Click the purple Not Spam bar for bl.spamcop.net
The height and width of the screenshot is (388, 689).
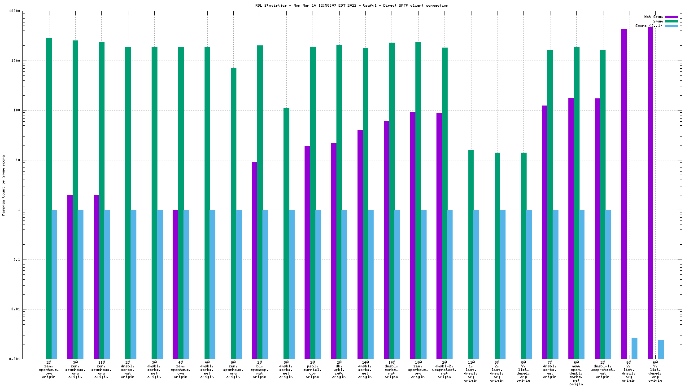click(x=254, y=260)
